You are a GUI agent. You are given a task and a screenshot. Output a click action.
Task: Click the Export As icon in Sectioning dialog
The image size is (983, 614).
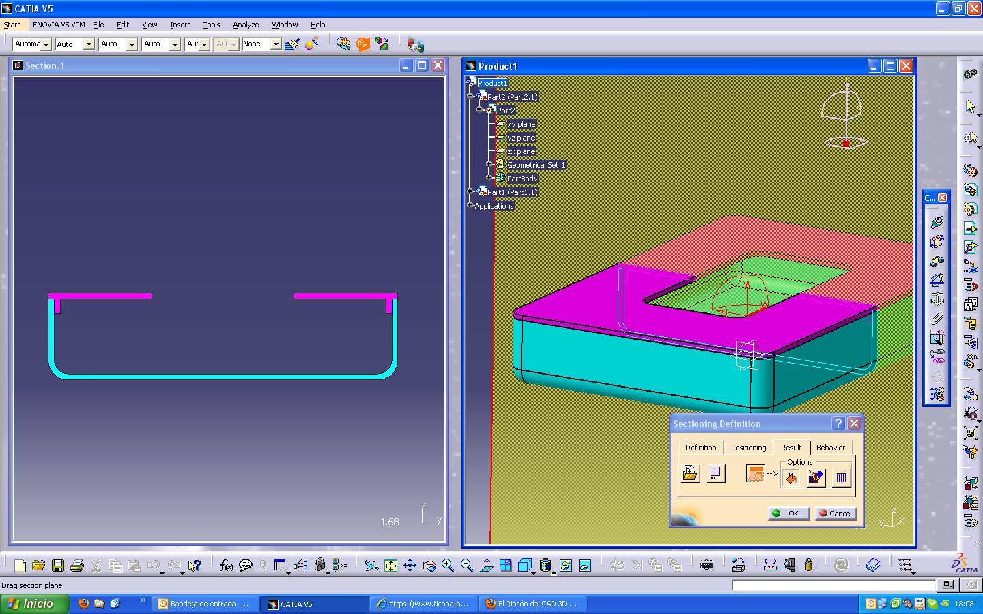pos(690,473)
